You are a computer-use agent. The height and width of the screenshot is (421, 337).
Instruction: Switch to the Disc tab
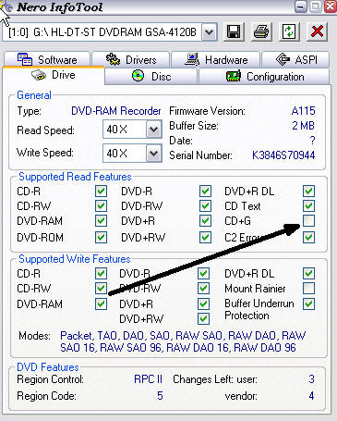[151, 76]
